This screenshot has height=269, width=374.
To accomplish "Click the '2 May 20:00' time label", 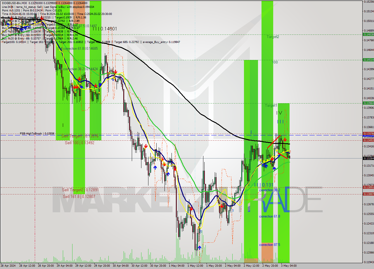I will point(270,266).
